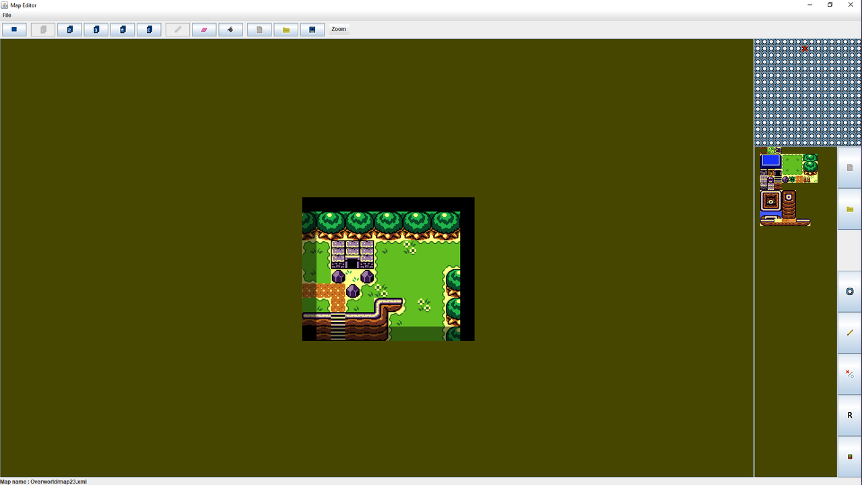Select the layer icon marked C
The width and height of the screenshot is (862, 485).
(x=149, y=30)
